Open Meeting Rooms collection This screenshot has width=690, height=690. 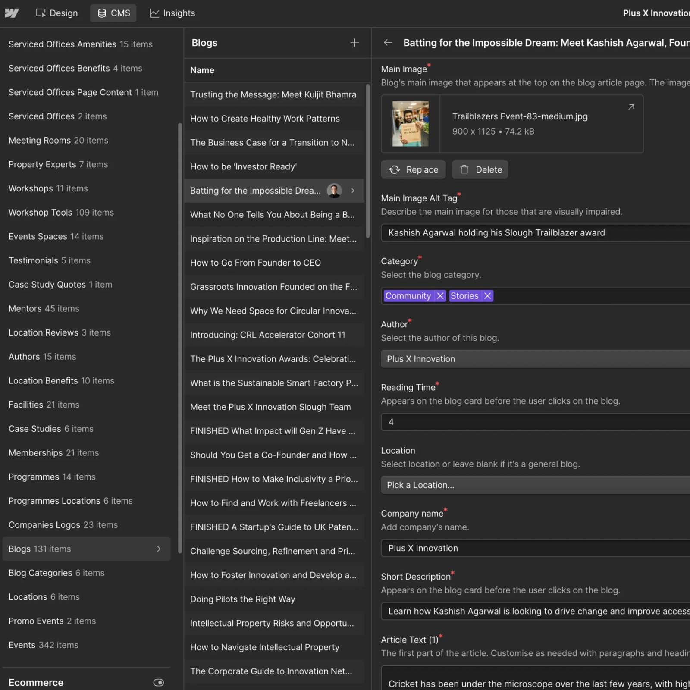58,140
